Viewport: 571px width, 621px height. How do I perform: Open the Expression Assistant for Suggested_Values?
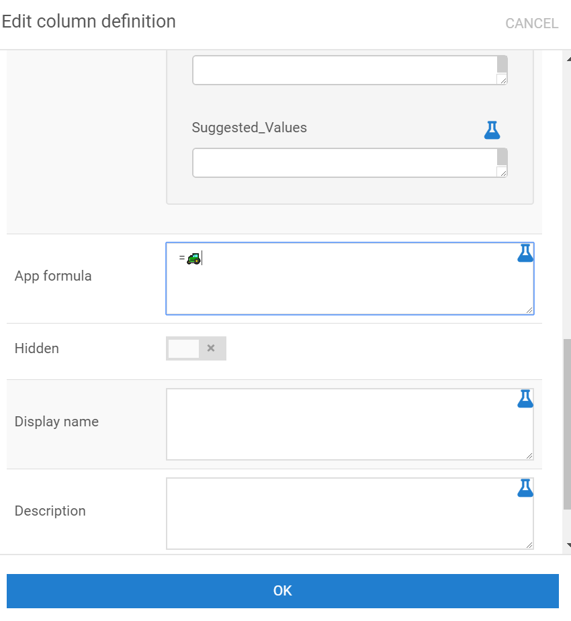(492, 130)
